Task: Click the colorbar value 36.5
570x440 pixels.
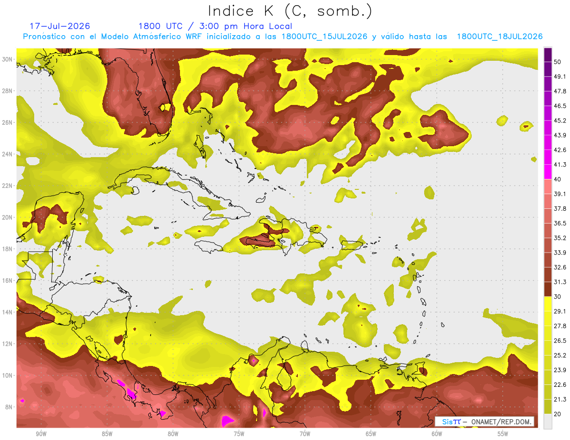Action: 560,223
